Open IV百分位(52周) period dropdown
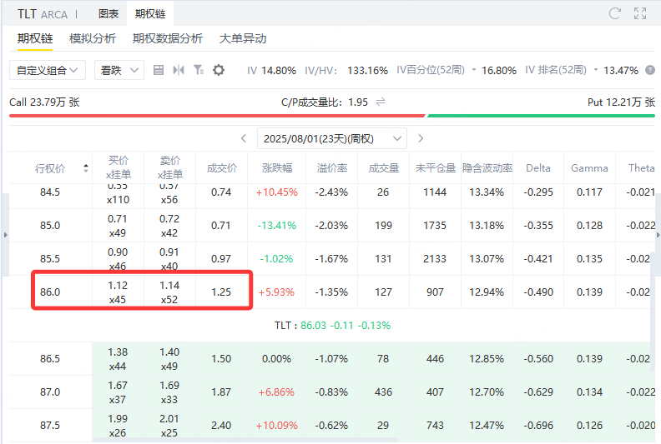 [x=474, y=70]
